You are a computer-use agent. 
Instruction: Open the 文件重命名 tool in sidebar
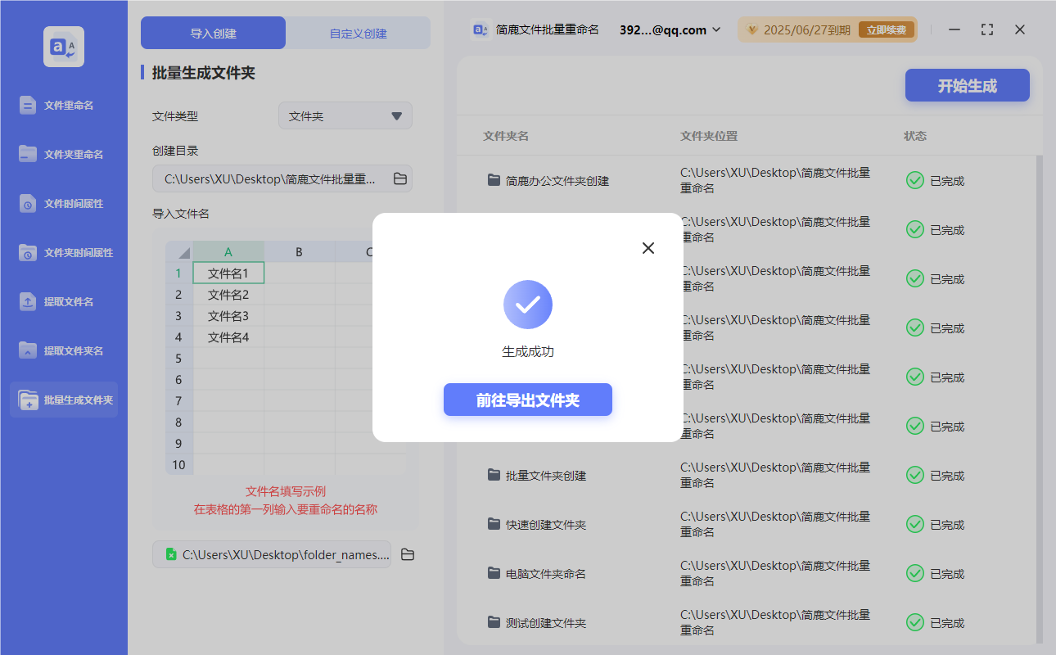pos(63,105)
